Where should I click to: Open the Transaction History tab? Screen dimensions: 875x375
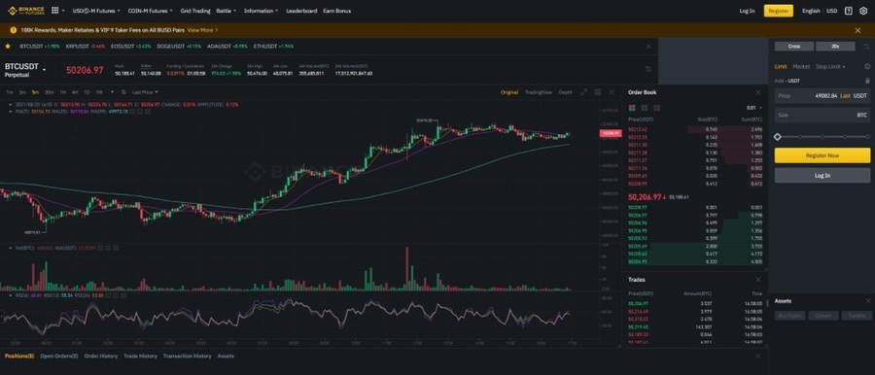tap(187, 356)
